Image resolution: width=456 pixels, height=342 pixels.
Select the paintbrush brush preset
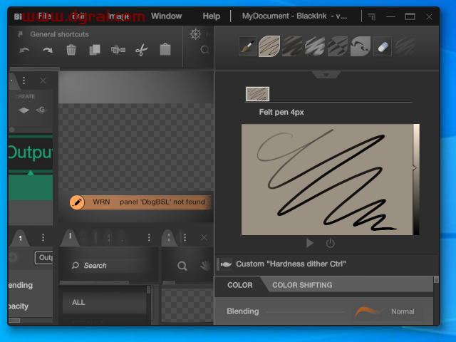coord(247,46)
